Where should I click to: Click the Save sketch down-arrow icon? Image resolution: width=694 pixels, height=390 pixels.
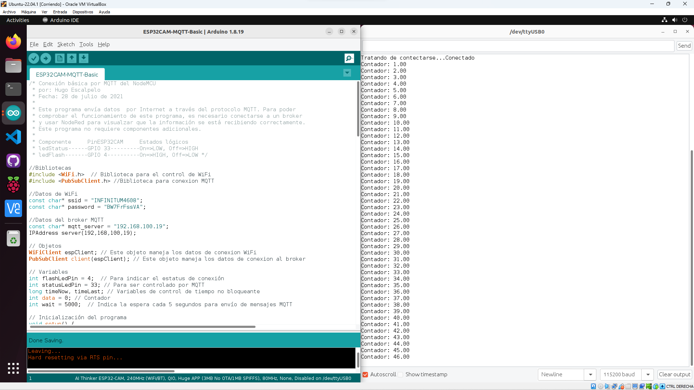click(83, 58)
